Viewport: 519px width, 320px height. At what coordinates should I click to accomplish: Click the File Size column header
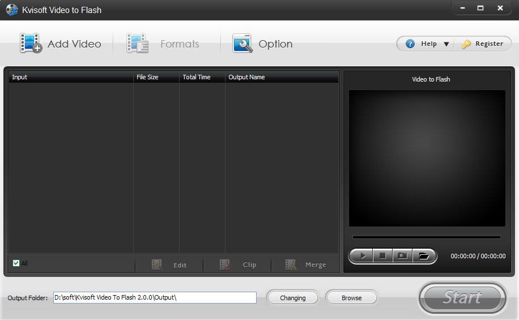[x=156, y=77]
